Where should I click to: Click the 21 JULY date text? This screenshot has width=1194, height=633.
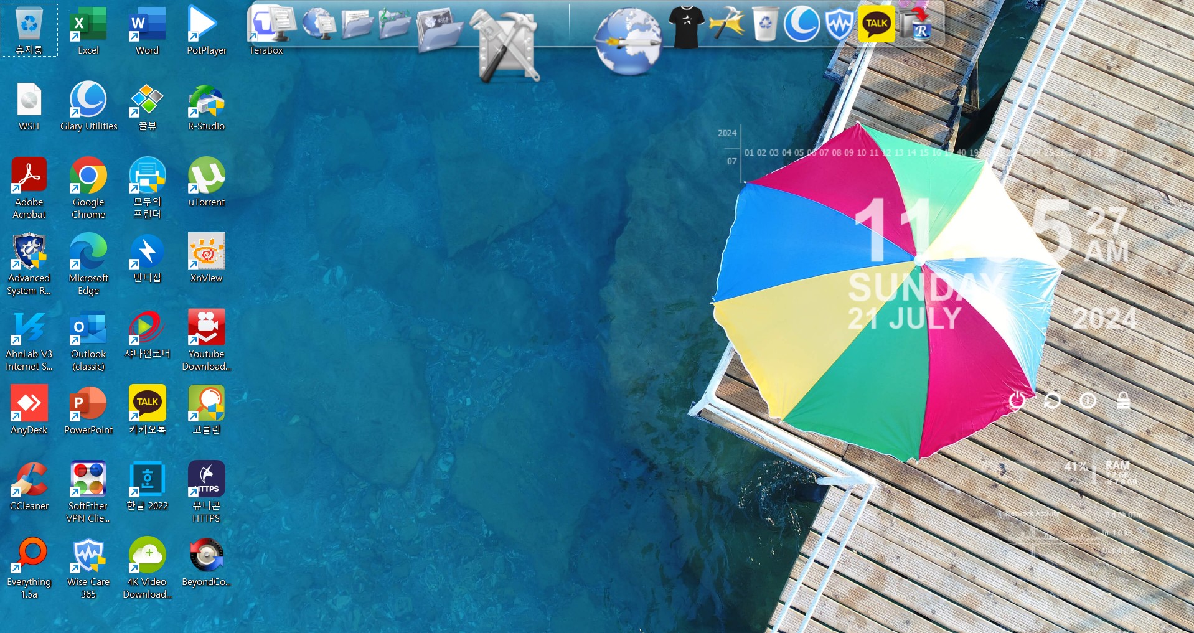[x=905, y=319]
